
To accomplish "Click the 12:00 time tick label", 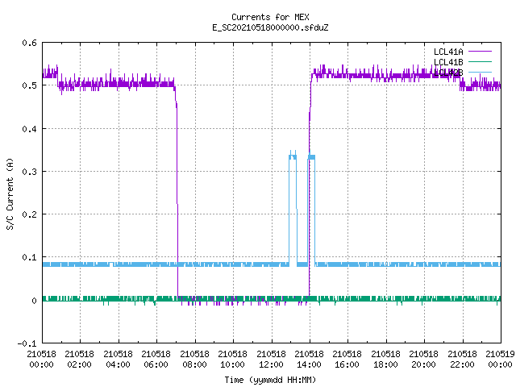I will click(x=271, y=364).
